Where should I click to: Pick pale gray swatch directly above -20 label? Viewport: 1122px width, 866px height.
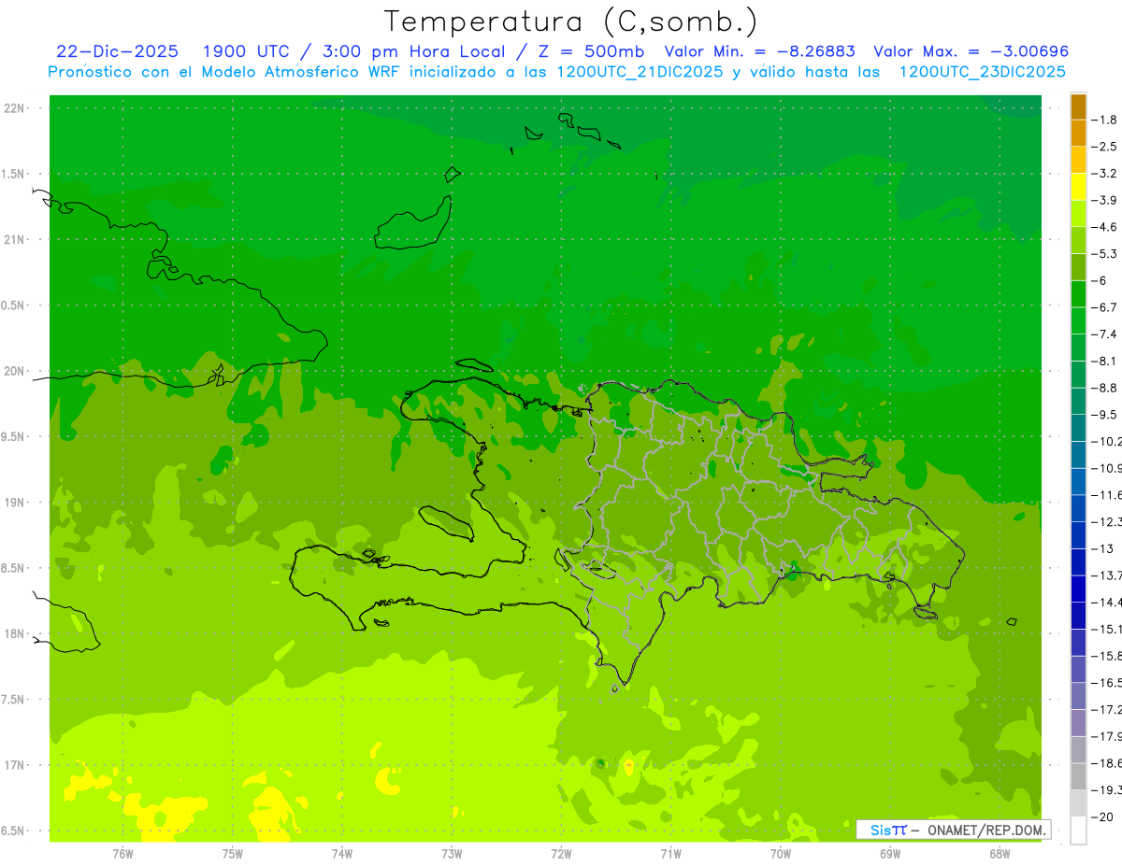(x=1078, y=802)
